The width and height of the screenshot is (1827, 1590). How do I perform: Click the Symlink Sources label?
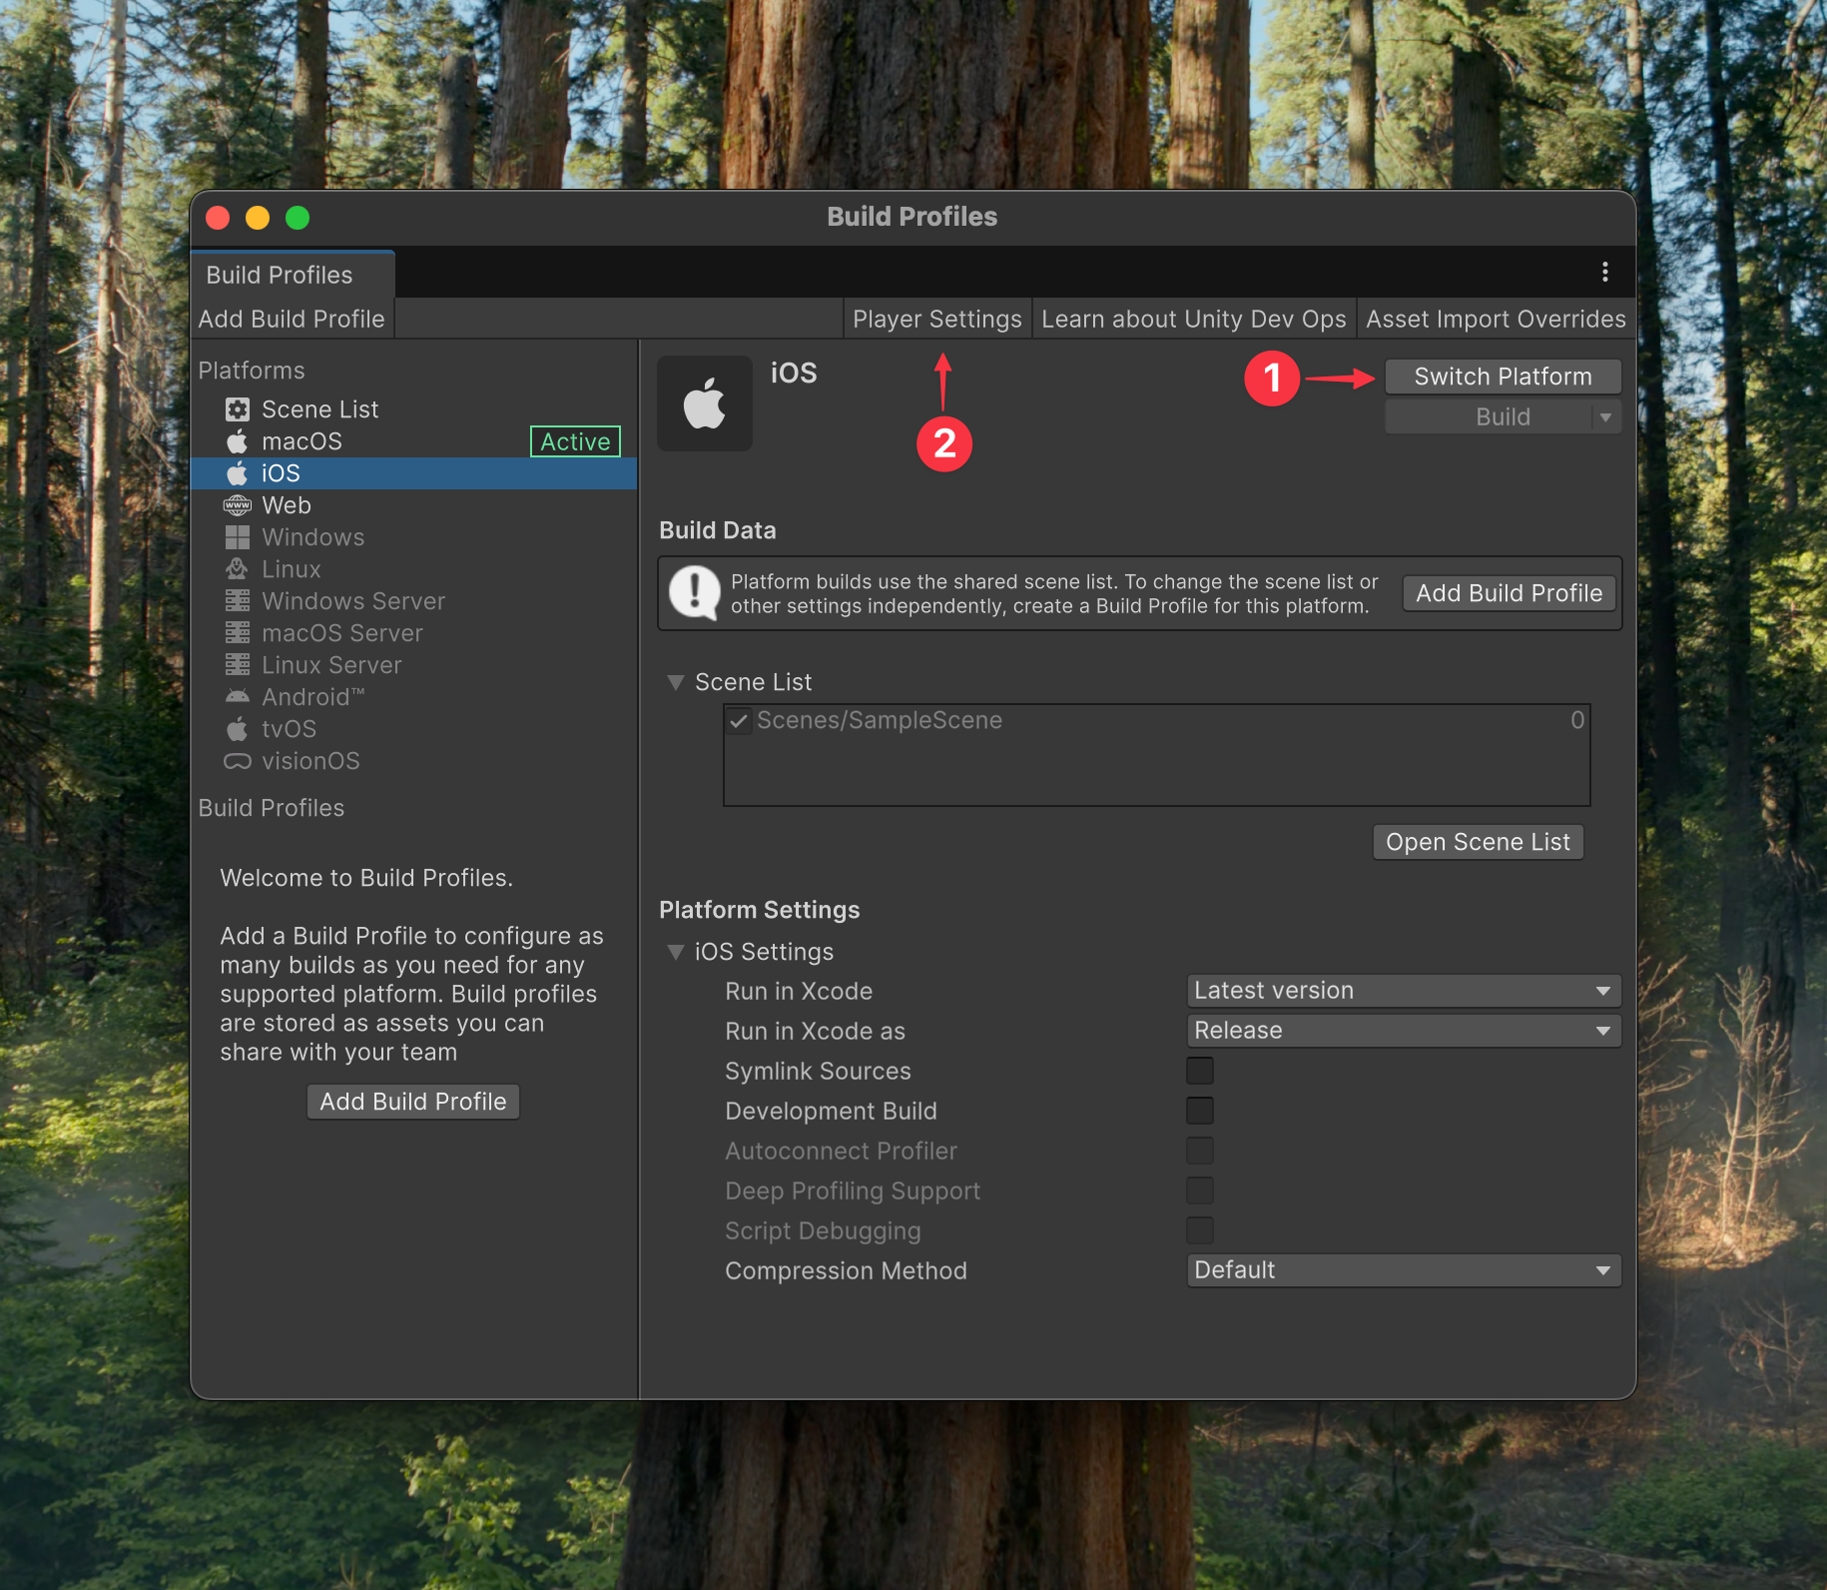818,1071
